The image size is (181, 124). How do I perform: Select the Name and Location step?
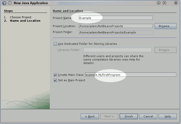25,21
